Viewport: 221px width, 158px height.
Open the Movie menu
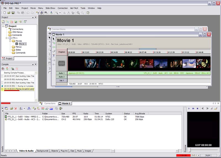(33, 8)
